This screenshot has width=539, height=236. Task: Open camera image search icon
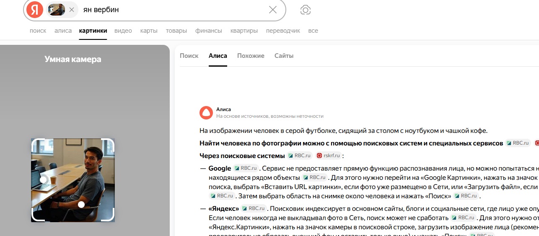click(x=306, y=10)
